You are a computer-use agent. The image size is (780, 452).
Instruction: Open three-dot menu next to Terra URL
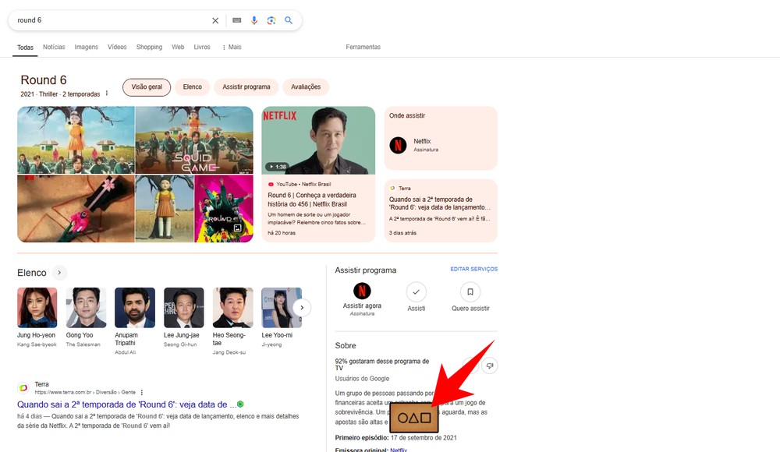tap(142, 392)
